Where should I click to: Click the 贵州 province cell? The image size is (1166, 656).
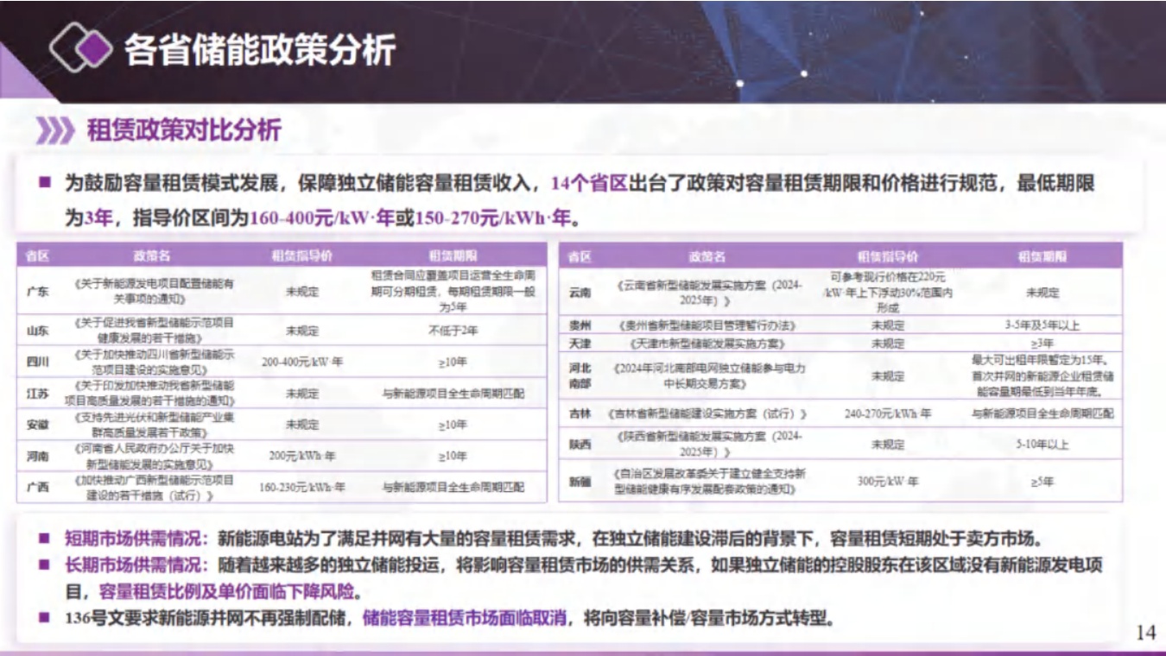tap(580, 325)
